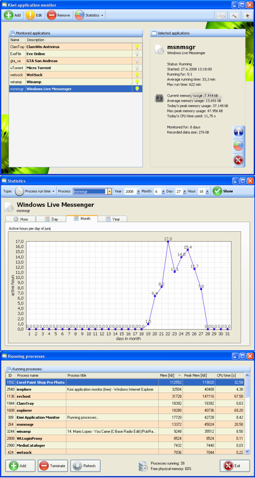Click the 15,4 data point on the chart
The width and height of the screenshot is (255, 478).
pyautogui.click(x=188, y=250)
